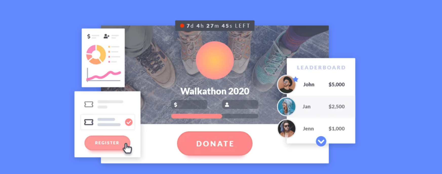Viewport: 442px width, 174px height.
Task: Click the donation progress bar
Action: (215, 116)
